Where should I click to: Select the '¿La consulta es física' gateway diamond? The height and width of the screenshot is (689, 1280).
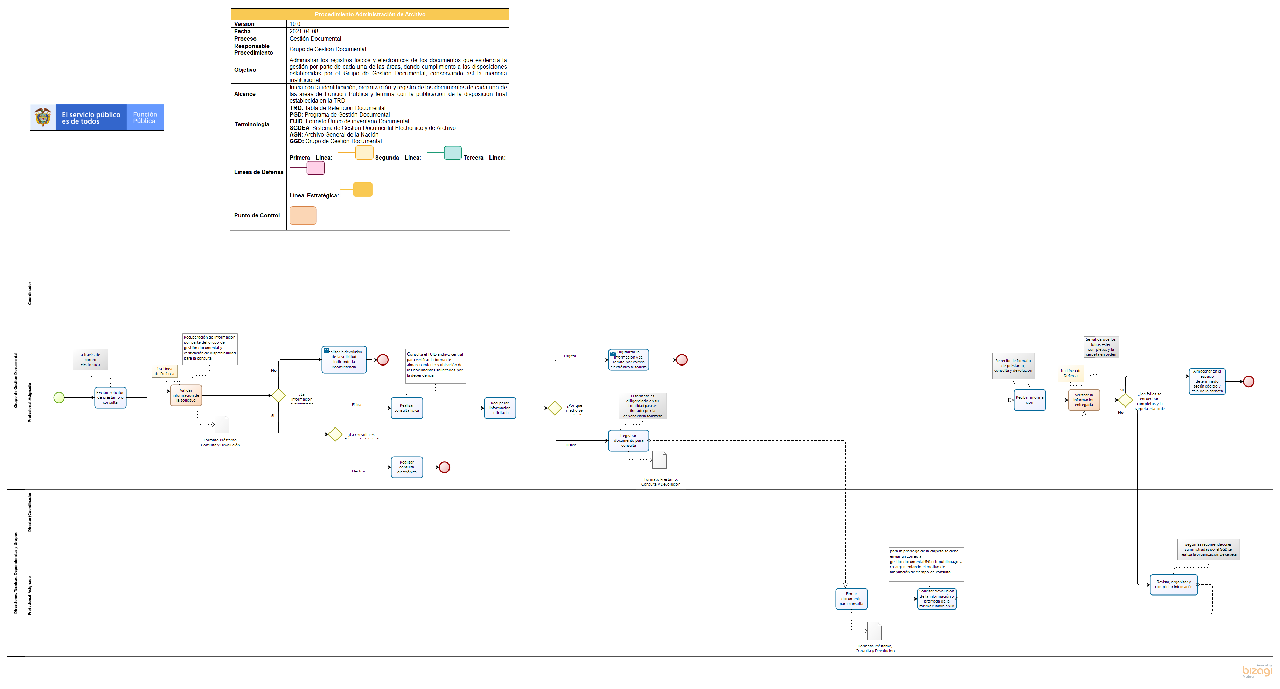[x=335, y=434]
